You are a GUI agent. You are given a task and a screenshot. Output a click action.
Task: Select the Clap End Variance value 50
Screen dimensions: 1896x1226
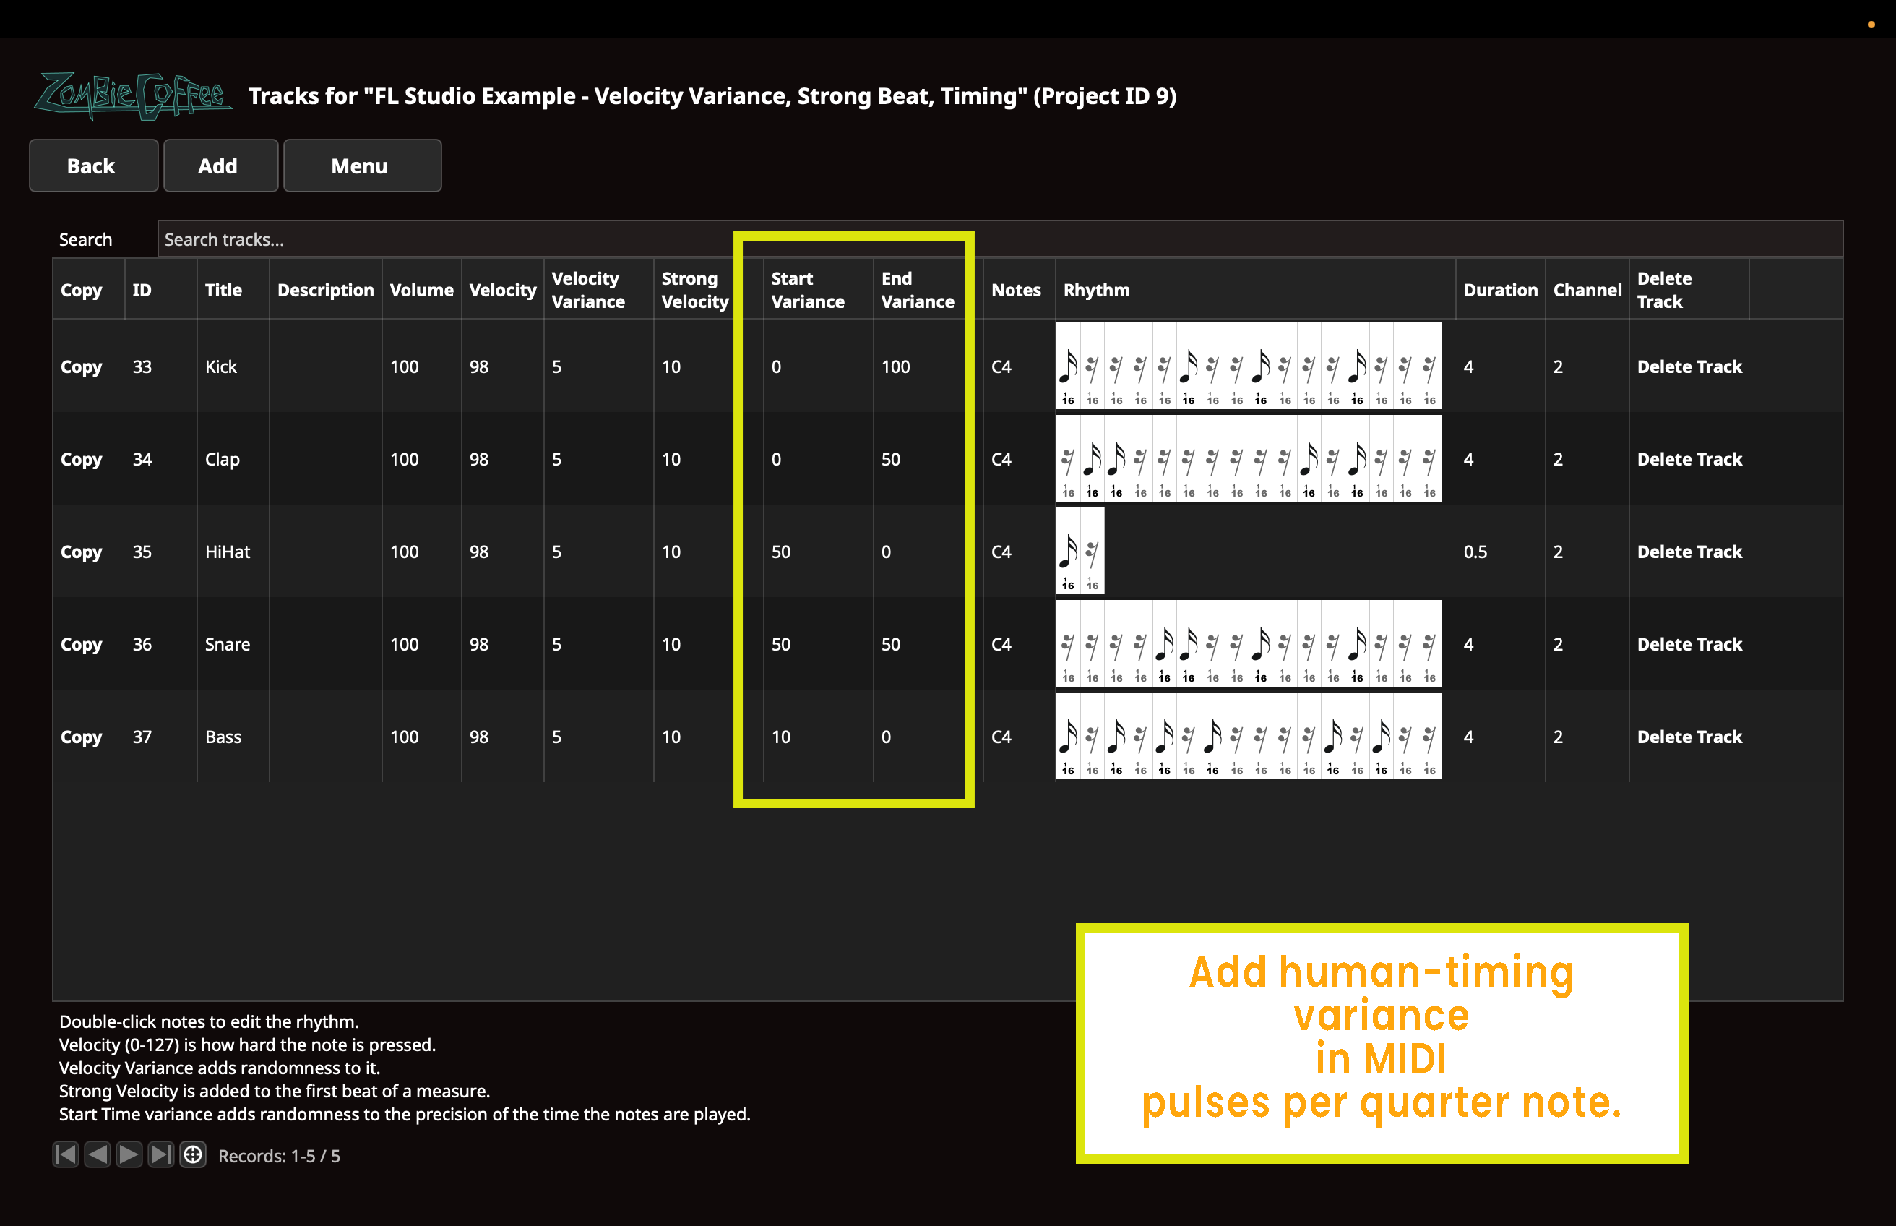(890, 459)
